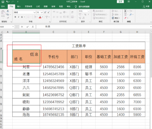This screenshot has width=152, height=129.
Task: Open the underline style dropdown arrow
Action: (x=24, y=17)
